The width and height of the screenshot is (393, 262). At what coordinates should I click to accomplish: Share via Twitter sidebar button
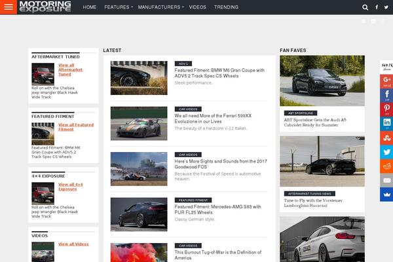[386, 152]
